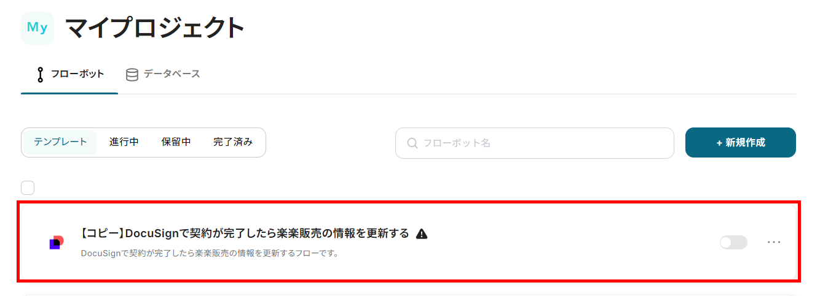Open the 【コピー】DocuSign flow title
This screenshot has height=296, width=820.
245,233
